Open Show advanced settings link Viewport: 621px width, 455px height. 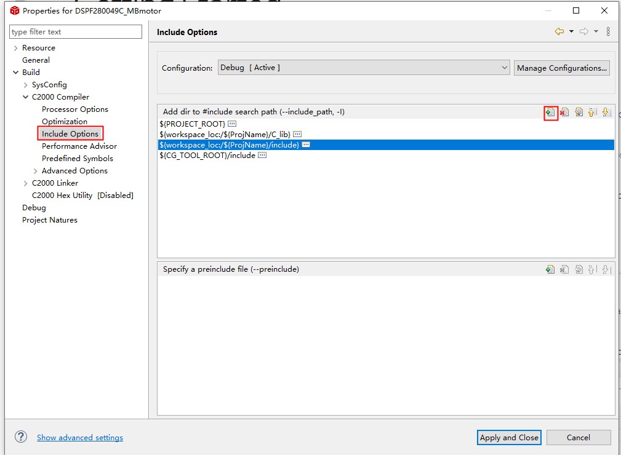point(80,438)
